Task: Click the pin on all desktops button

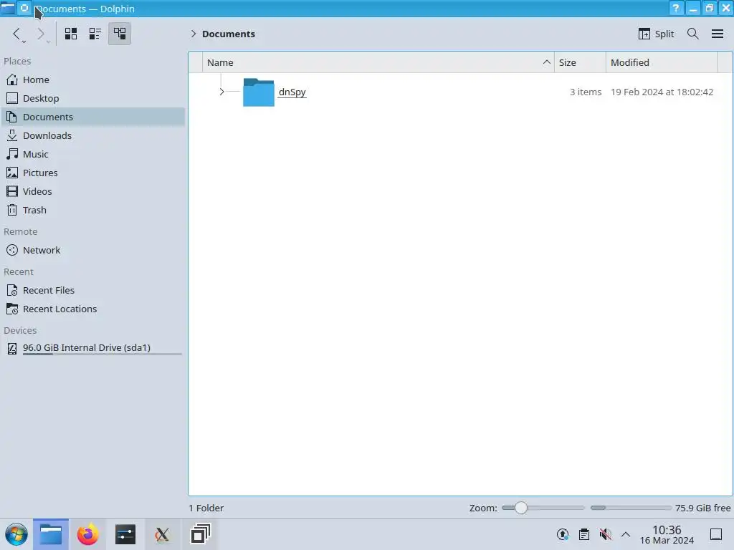Action: tap(24, 8)
